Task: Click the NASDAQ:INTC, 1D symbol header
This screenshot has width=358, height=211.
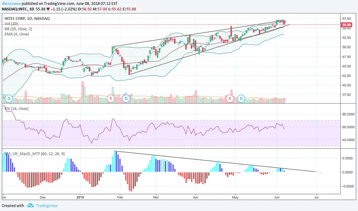Action: coord(18,9)
